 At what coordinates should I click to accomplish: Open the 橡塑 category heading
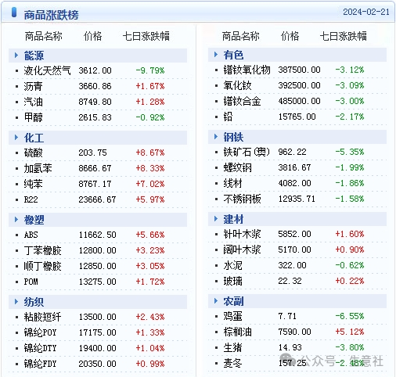34,220
